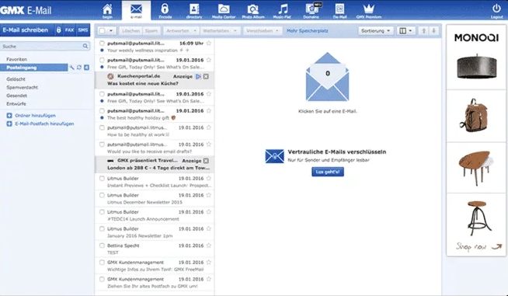This screenshot has width=508, height=296.
Task: Click the search magnifier icon
Action: 85,47
